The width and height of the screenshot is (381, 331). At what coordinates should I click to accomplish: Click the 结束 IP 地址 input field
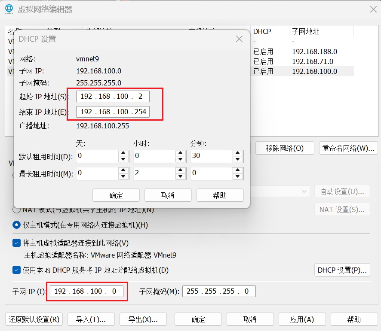[x=112, y=112]
